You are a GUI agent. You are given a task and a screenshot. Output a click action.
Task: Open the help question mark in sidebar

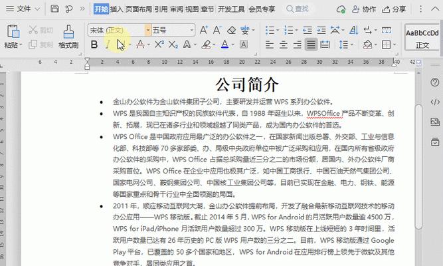point(435,82)
